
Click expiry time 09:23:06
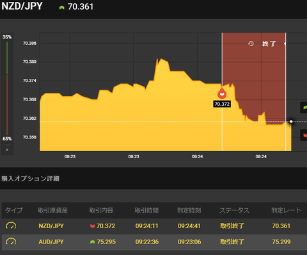pos(189,242)
